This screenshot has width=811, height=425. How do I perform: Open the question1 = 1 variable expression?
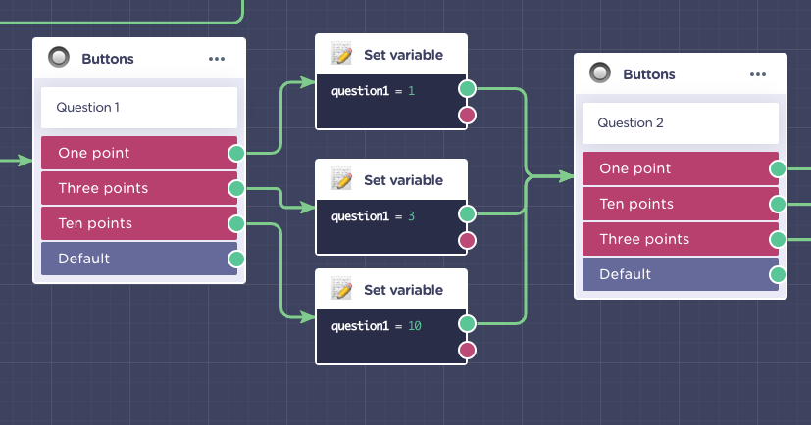click(x=373, y=91)
